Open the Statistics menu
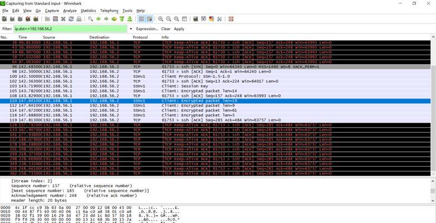The height and width of the screenshot is (223, 436). tap(89, 11)
